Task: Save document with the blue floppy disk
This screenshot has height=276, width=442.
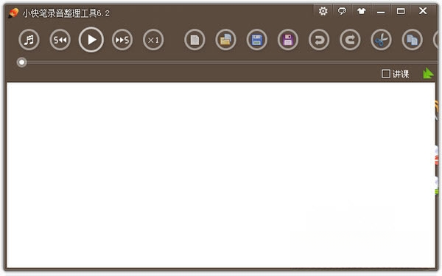Action: pos(257,40)
